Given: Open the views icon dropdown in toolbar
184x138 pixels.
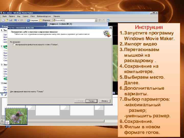Looking at the screenshot, I should (x=108, y=20).
